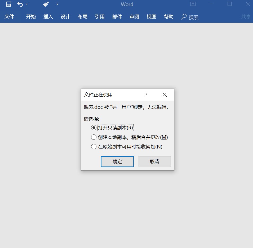Open the 引用 ribbon tab

pyautogui.click(x=100, y=17)
